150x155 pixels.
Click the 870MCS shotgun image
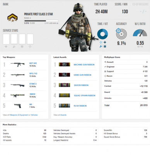[x=17, y=85]
